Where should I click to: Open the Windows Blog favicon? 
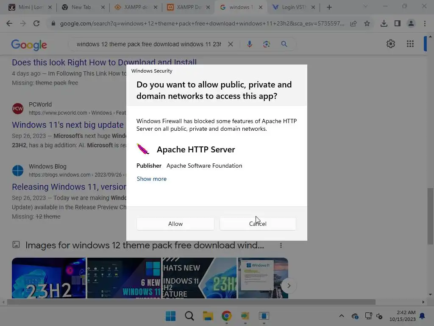[18, 171]
